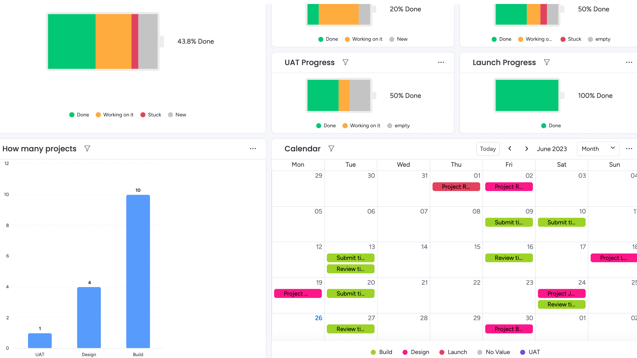Open options menu of UAT Progress widget
This screenshot has width=637, height=358.
tap(440, 62)
